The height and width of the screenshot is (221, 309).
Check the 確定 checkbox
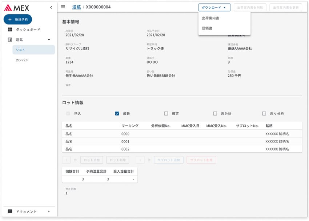[166, 113]
